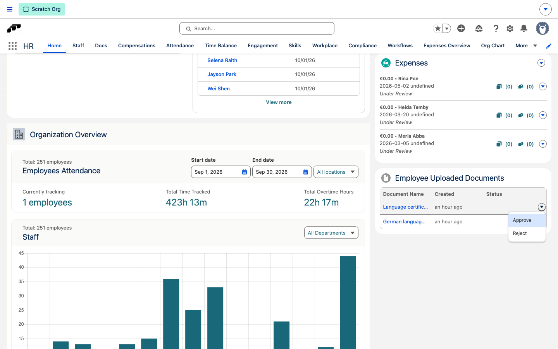Open the German languag... document link
This screenshot has width=558, height=349.
coord(404,222)
